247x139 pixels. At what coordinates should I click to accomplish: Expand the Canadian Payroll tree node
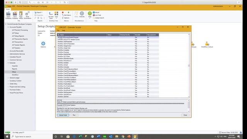8,57
